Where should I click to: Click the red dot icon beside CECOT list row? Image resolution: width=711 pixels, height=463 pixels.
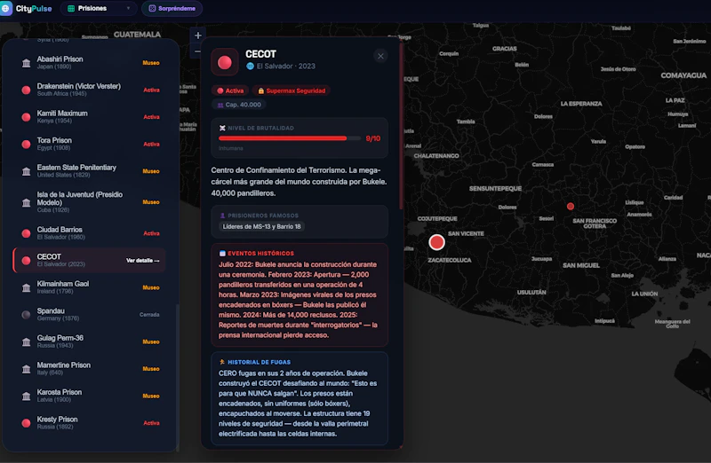click(x=27, y=261)
